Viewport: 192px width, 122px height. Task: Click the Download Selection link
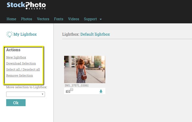point(21,63)
